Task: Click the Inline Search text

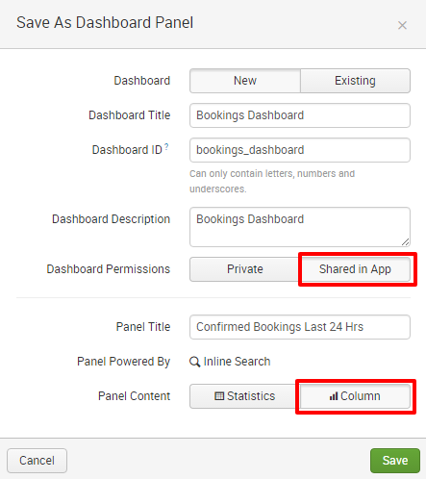Action: point(237,362)
